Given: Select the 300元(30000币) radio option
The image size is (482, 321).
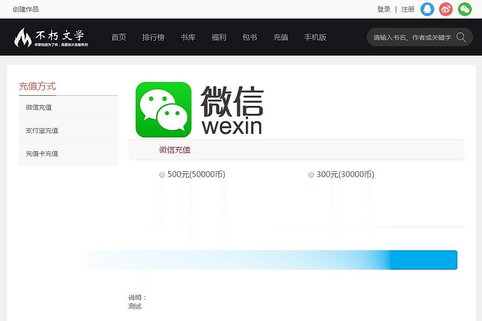Looking at the screenshot, I should [x=311, y=175].
